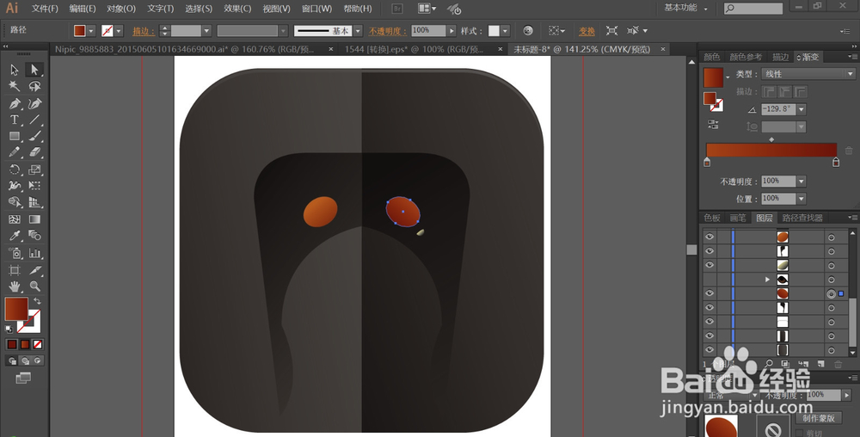
Task: Hide the top orange ellipse layer
Action: click(709, 237)
